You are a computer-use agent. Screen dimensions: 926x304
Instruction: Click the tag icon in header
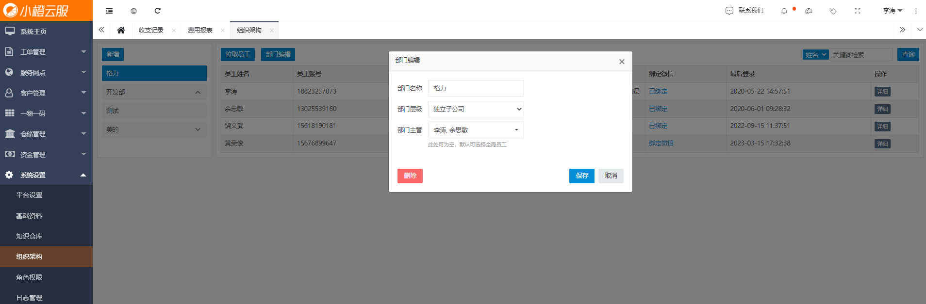833,11
